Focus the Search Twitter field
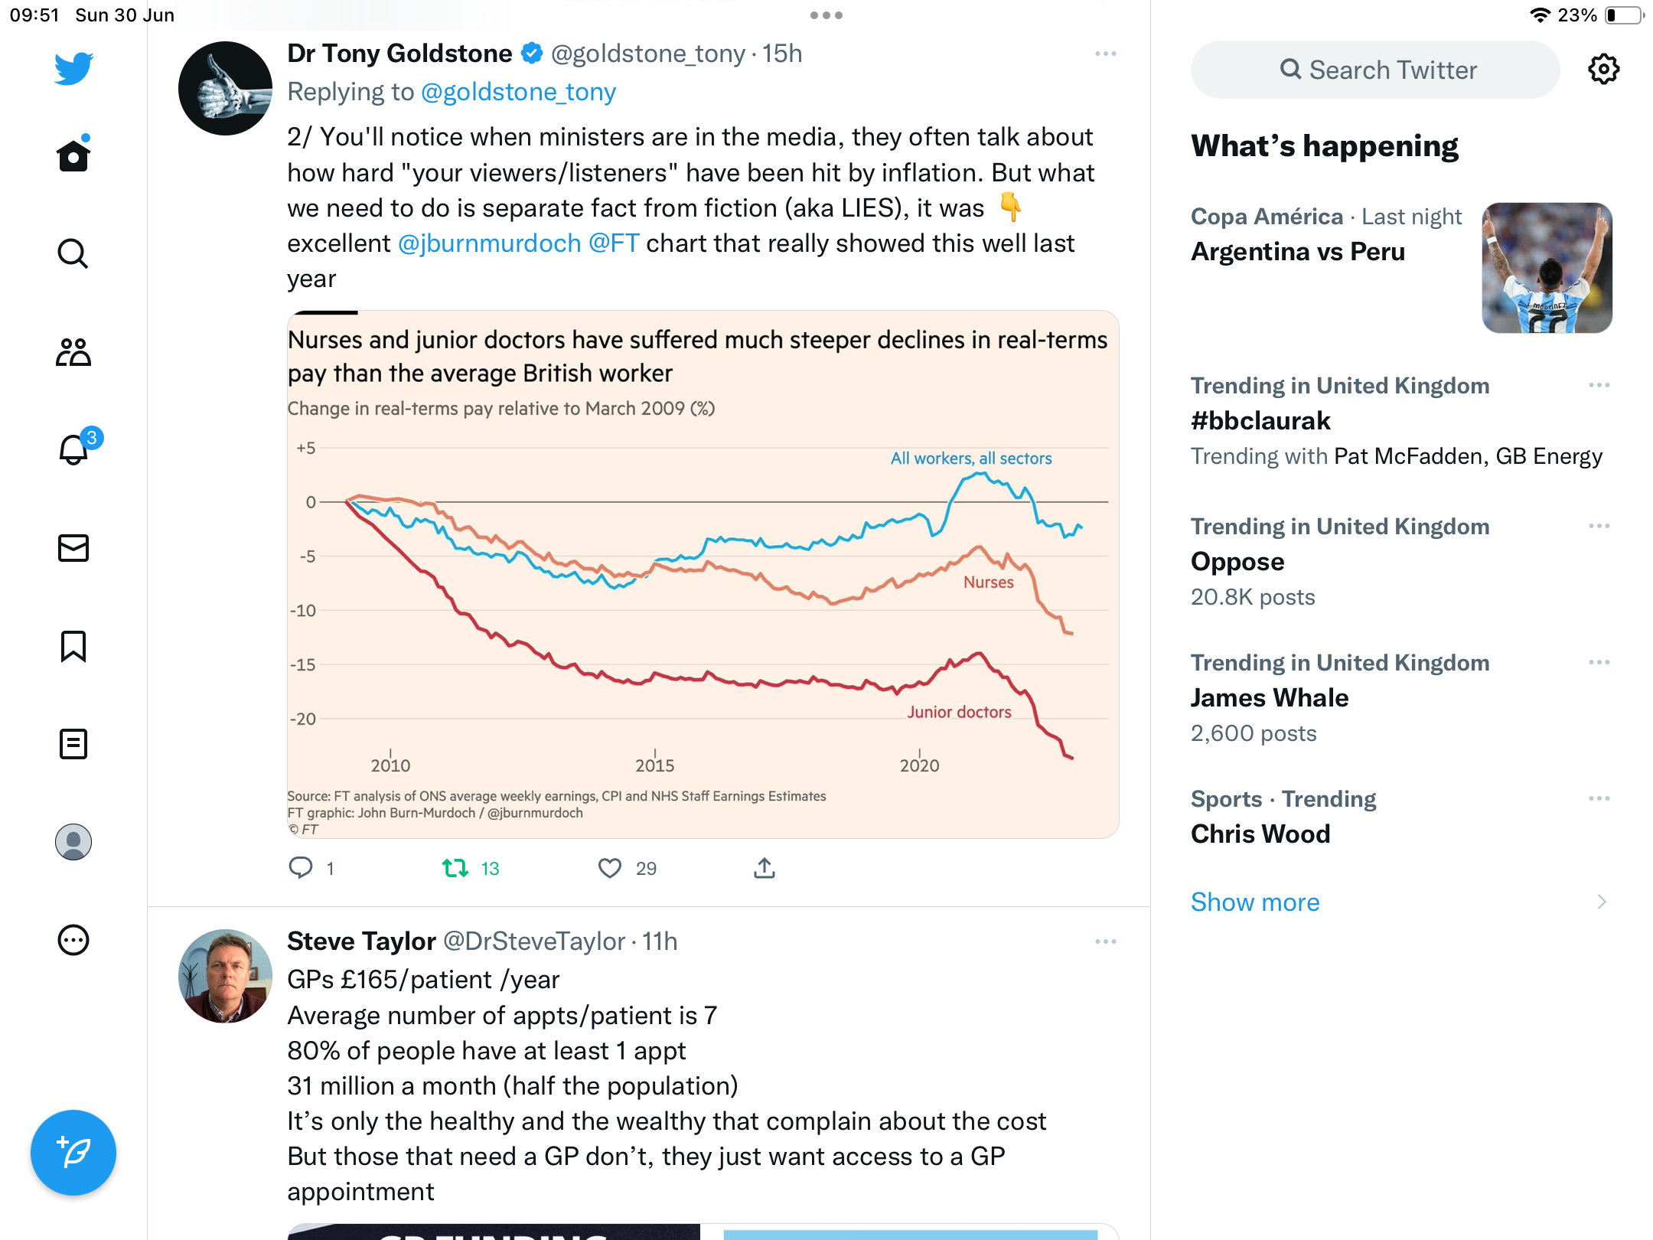Viewport: 1653px width, 1240px height. [1375, 70]
